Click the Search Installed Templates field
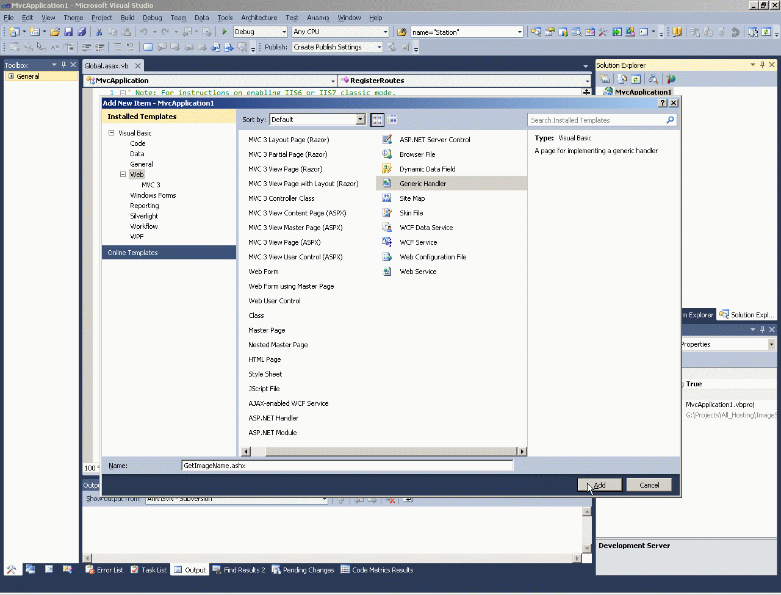781x595 pixels. (597, 120)
